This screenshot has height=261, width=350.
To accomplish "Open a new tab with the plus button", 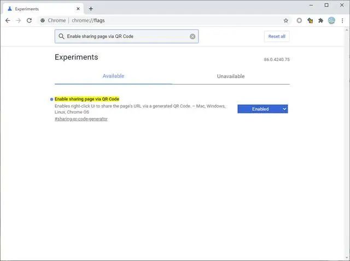I will point(91,9).
